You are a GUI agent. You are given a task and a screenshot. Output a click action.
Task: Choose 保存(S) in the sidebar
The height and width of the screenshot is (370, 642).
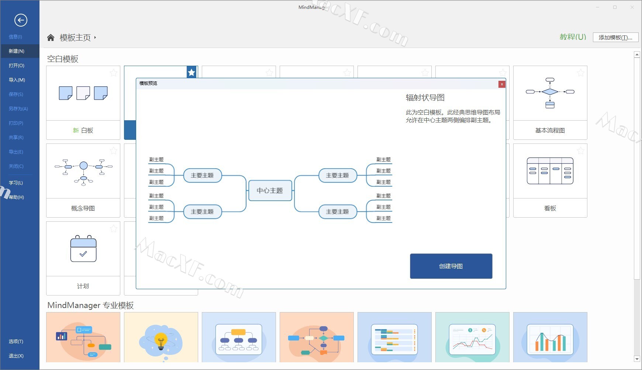click(x=16, y=94)
